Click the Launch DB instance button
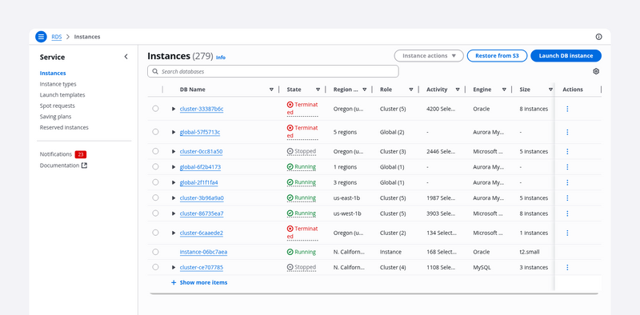This screenshot has height=315, width=640. click(x=566, y=56)
